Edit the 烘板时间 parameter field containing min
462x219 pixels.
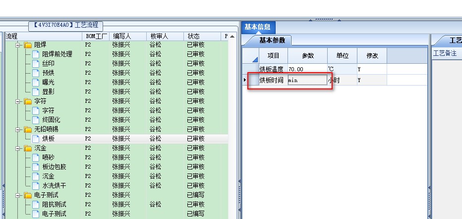tap(308, 80)
